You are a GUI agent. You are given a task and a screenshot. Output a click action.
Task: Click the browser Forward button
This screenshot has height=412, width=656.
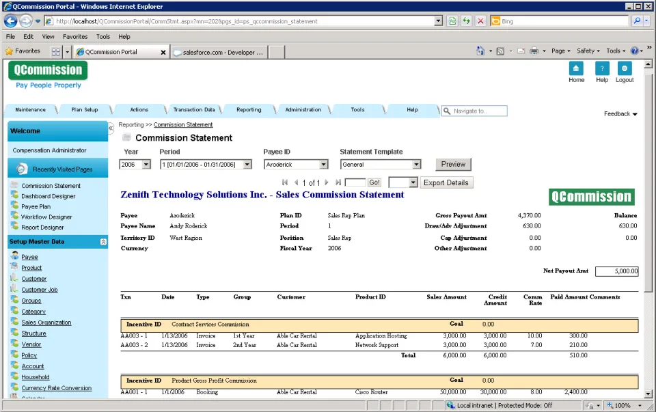[26, 21]
